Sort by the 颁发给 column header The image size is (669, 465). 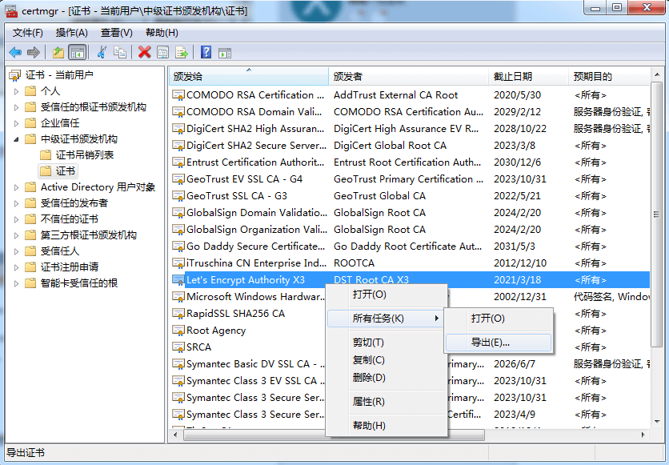click(x=249, y=76)
